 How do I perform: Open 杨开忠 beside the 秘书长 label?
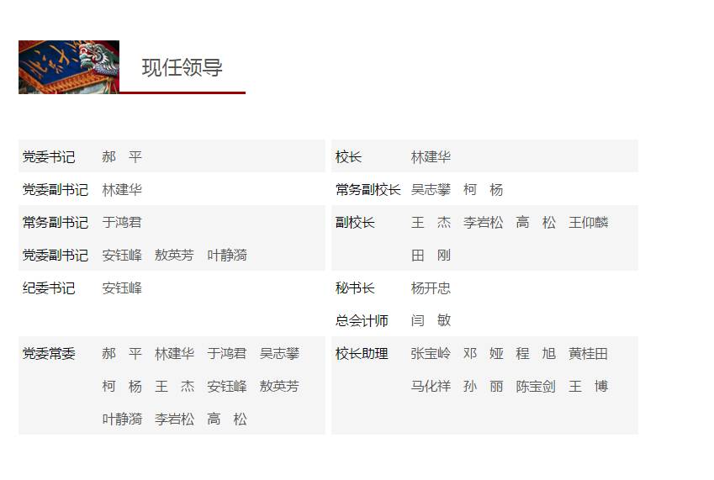point(431,288)
